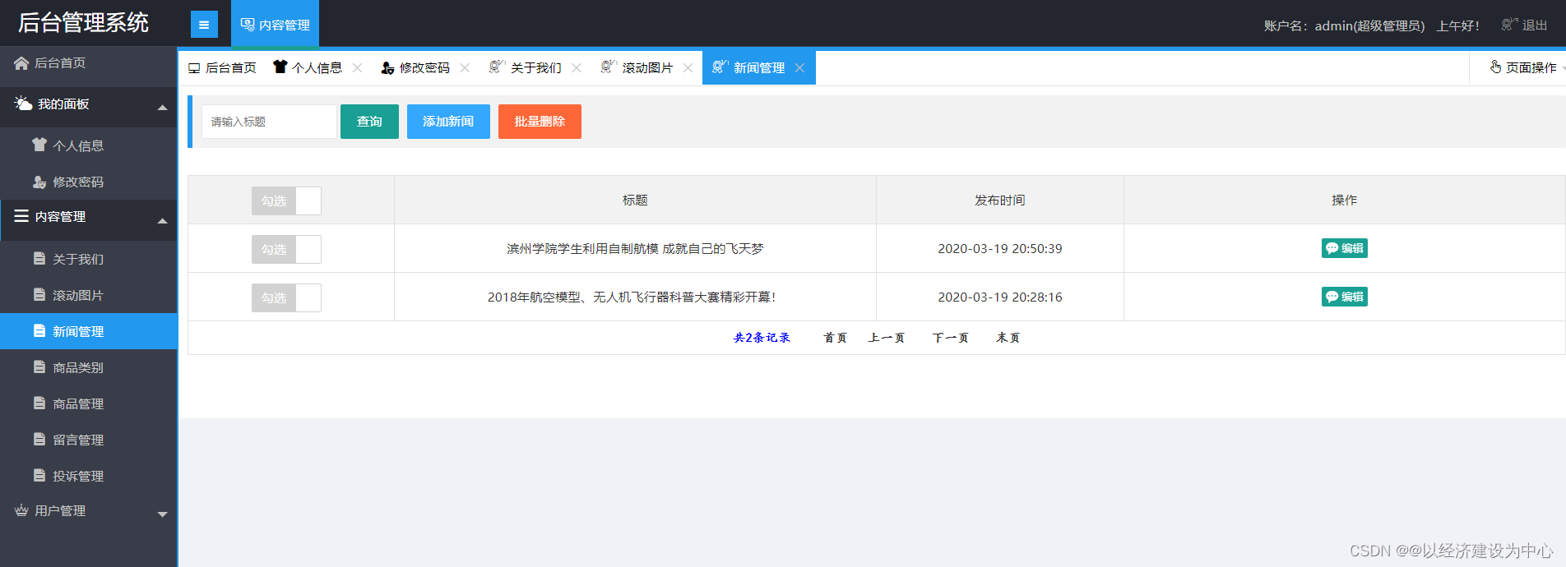Click the 批量删除 button
This screenshot has height=567, width=1566.
coord(540,122)
